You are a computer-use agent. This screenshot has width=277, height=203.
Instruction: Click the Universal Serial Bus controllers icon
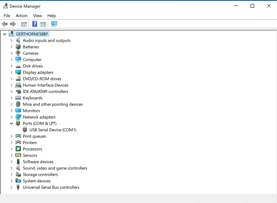(18, 187)
